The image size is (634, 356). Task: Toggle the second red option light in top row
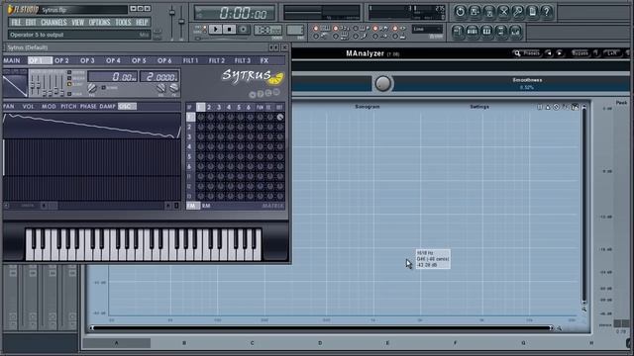point(335,29)
